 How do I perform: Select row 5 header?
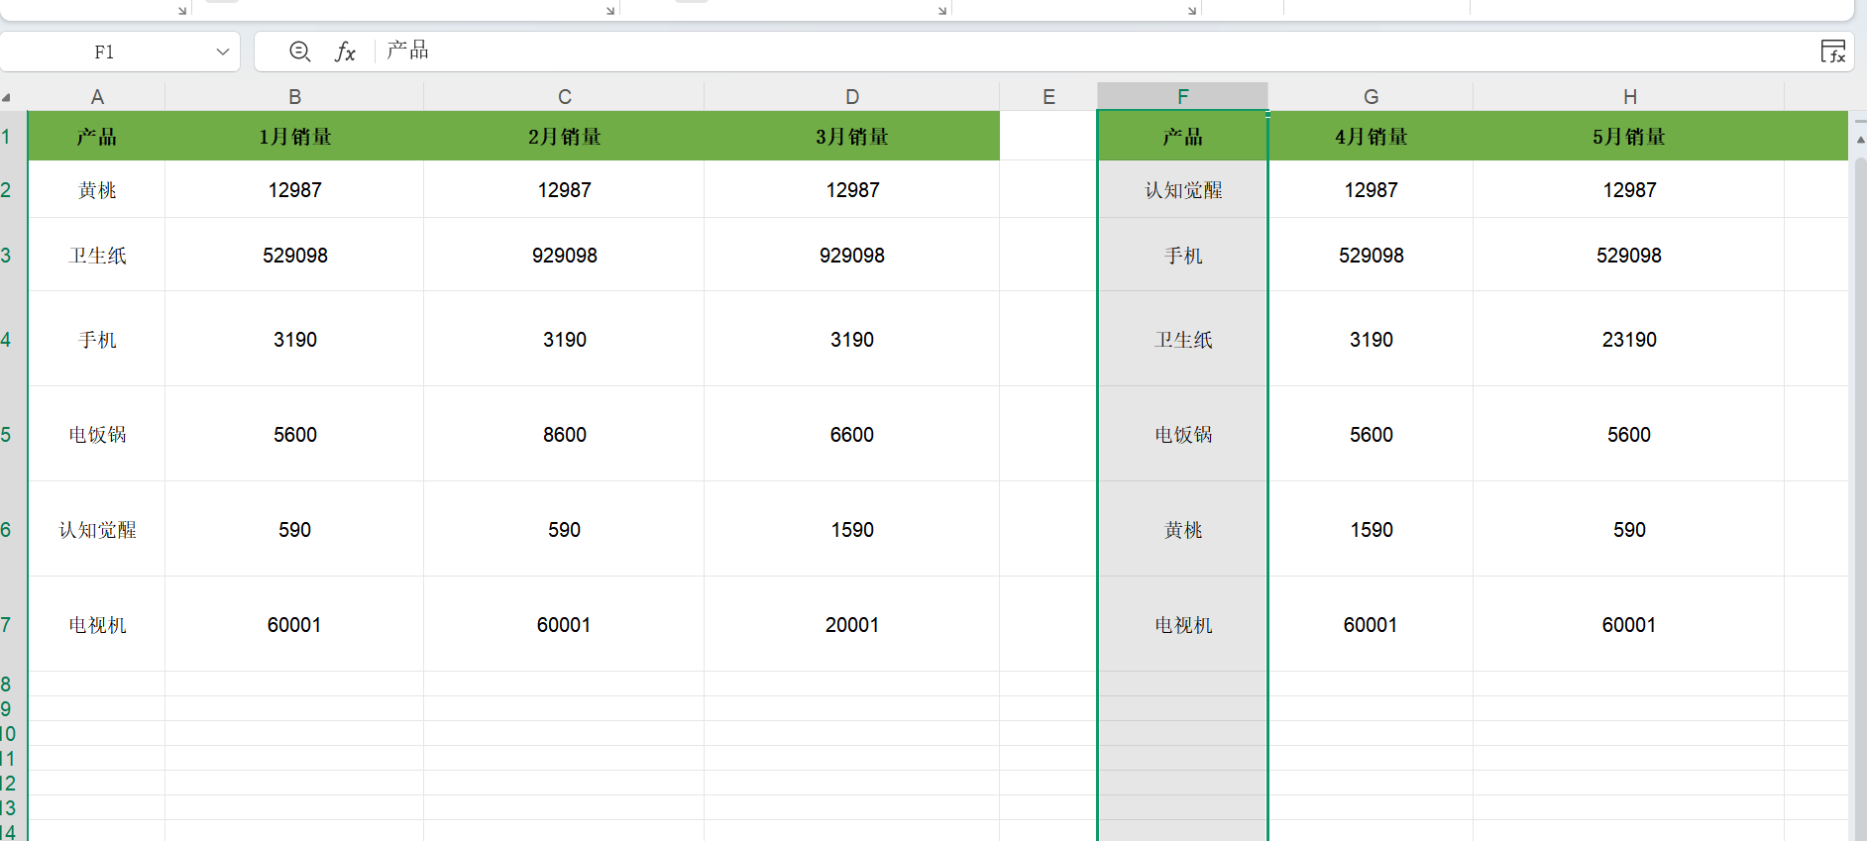[x=13, y=434]
